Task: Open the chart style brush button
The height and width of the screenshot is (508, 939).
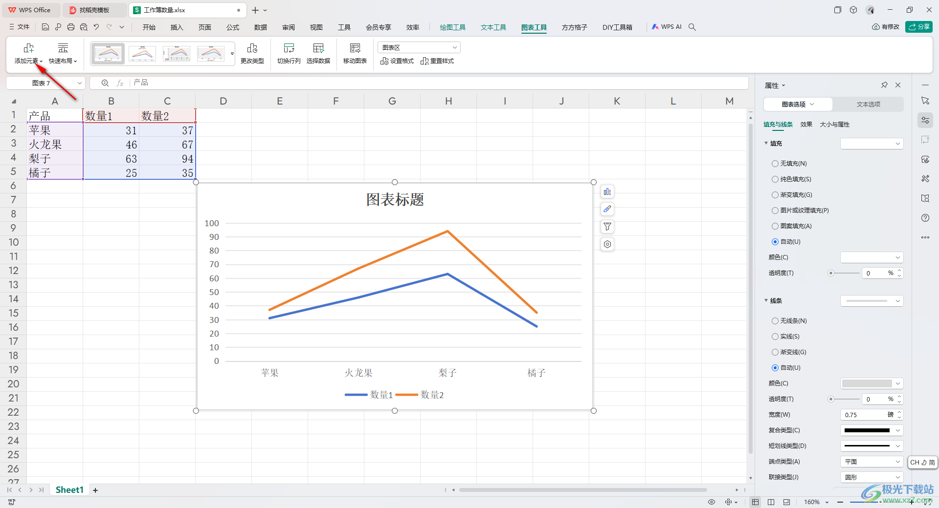Action: click(x=607, y=210)
